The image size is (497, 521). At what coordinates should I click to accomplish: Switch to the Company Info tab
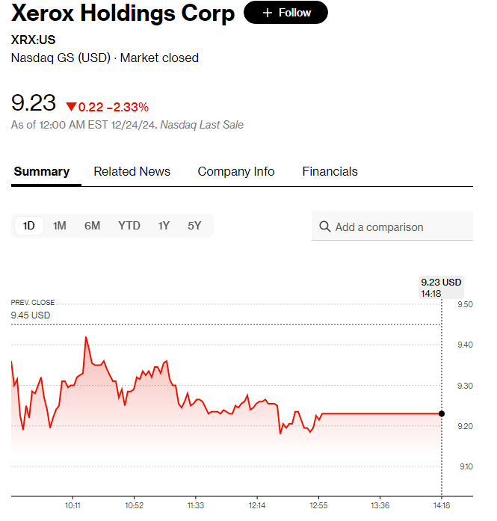[x=236, y=171]
